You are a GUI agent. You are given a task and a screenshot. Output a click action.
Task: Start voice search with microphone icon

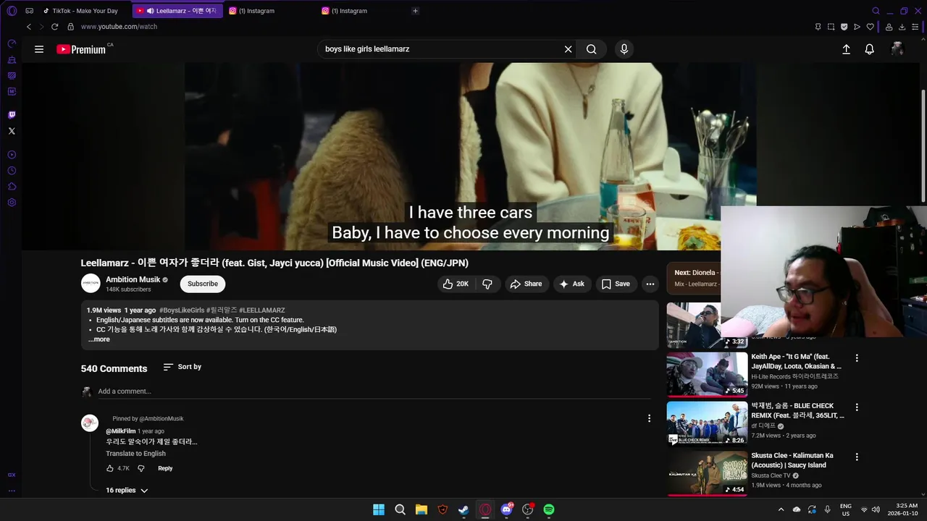click(x=624, y=49)
